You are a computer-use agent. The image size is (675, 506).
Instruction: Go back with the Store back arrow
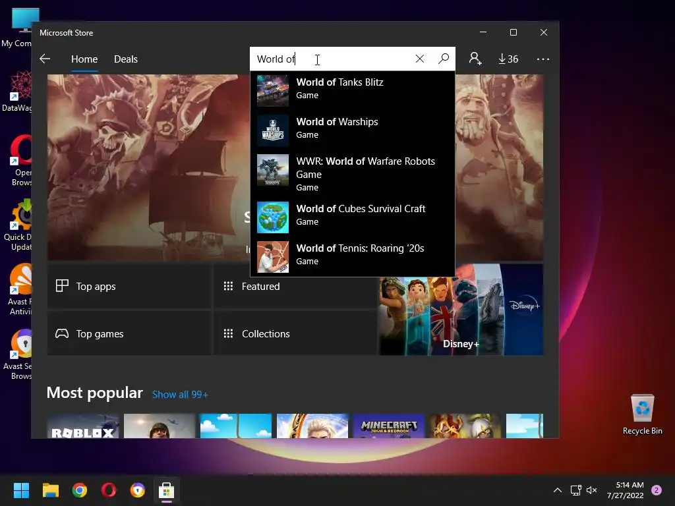tap(45, 59)
